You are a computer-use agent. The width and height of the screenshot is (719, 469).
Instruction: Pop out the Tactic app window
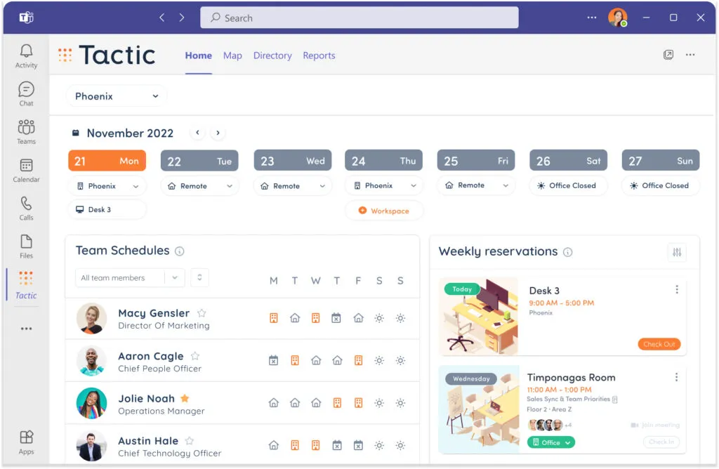[x=668, y=55]
